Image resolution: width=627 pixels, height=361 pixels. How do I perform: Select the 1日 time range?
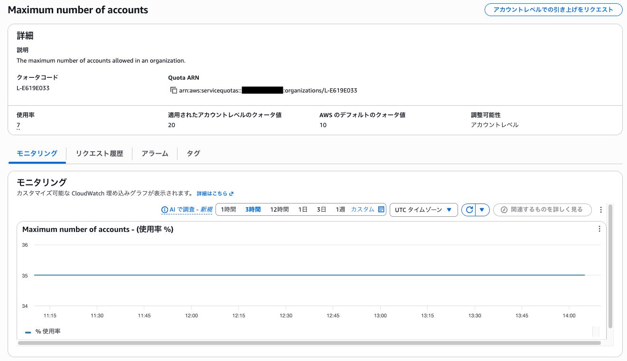coord(303,210)
